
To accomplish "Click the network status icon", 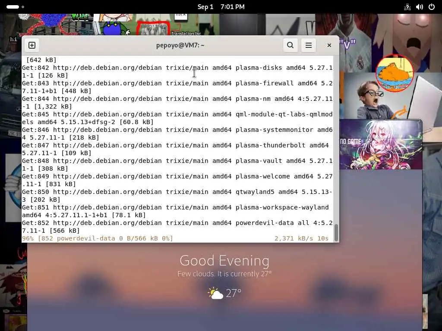I will [x=407, y=7].
